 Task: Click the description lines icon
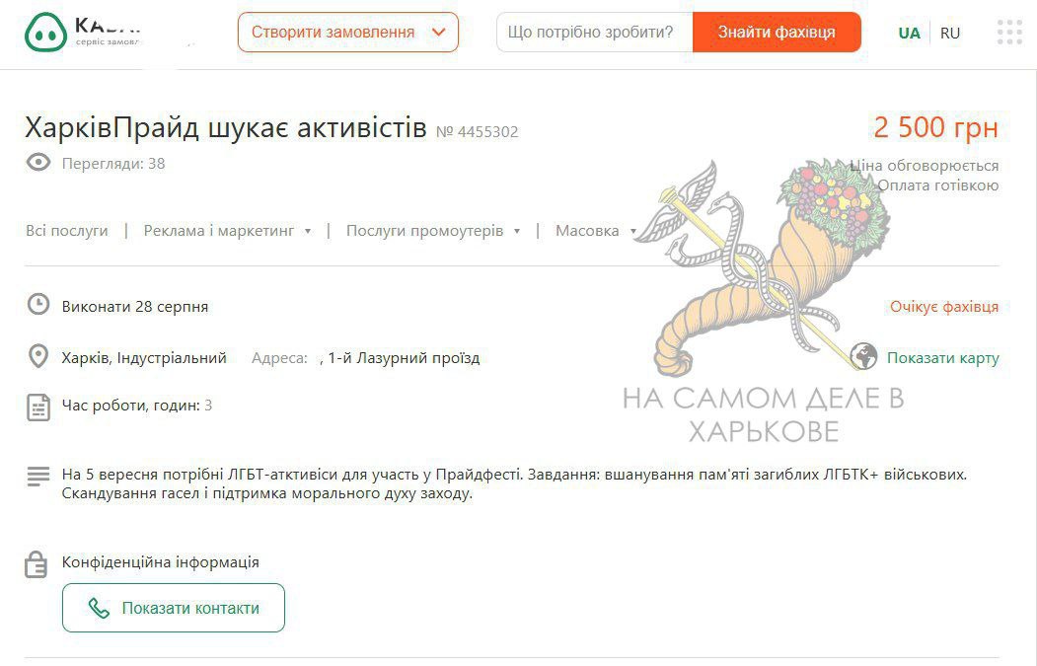click(38, 477)
